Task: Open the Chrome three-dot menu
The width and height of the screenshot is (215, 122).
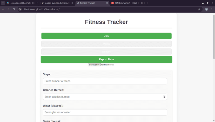Action: (x=212, y=9)
